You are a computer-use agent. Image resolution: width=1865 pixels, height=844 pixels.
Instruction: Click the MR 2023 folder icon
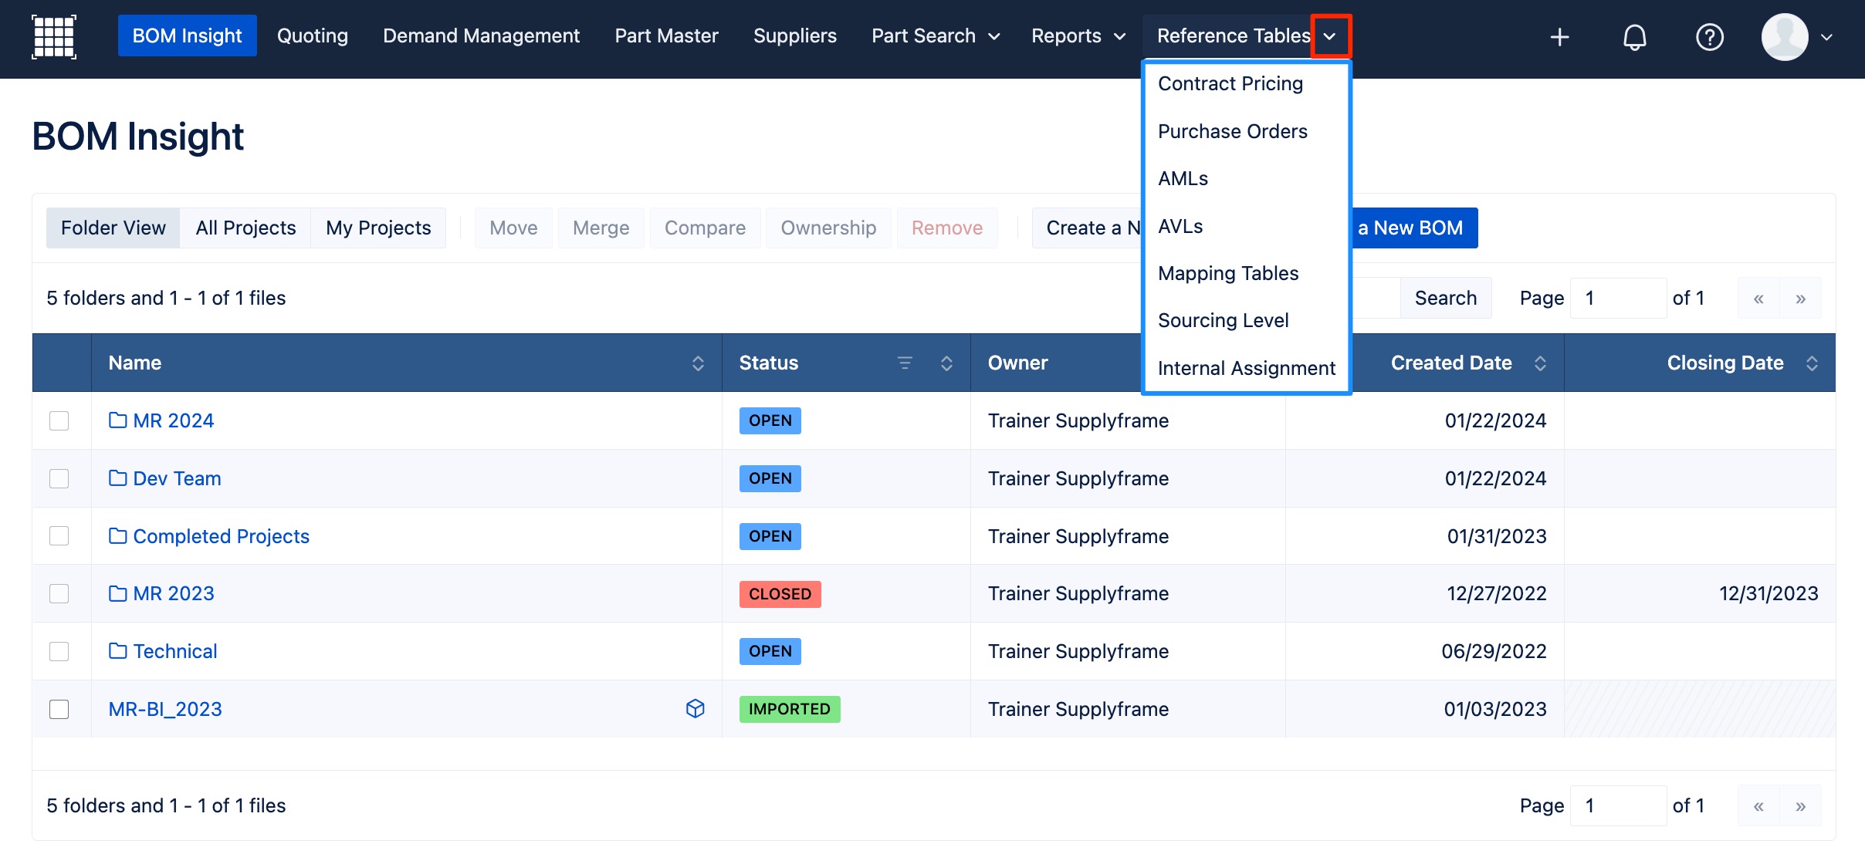click(x=117, y=592)
